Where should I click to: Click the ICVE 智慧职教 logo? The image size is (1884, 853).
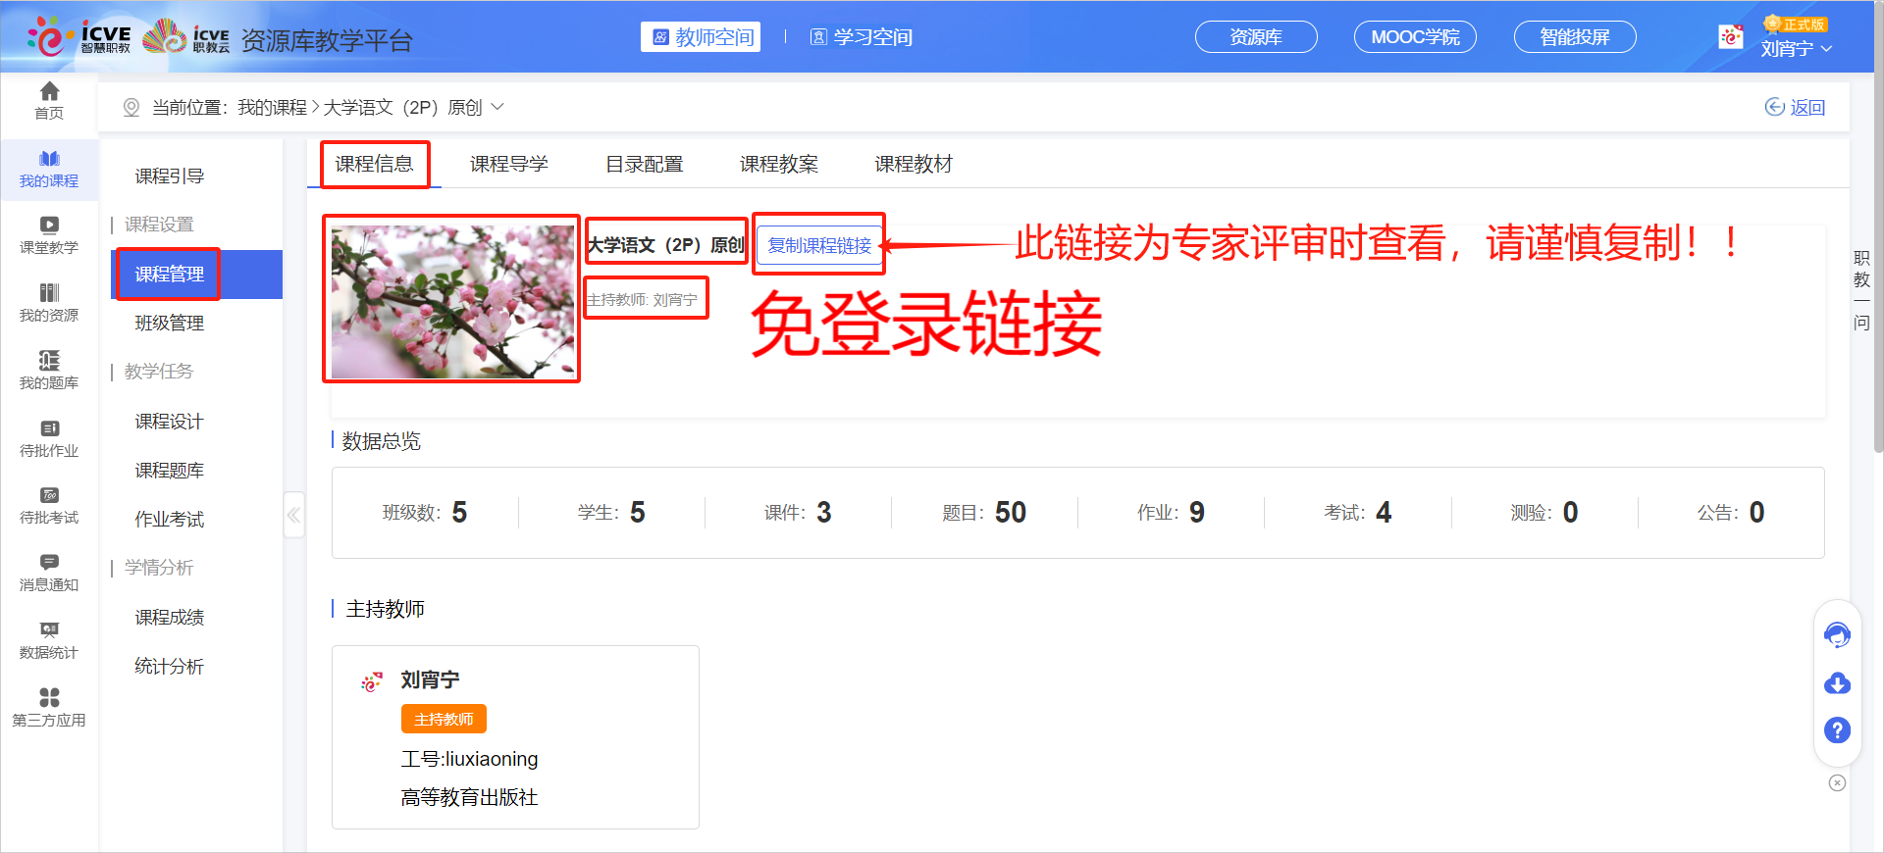coord(78,36)
